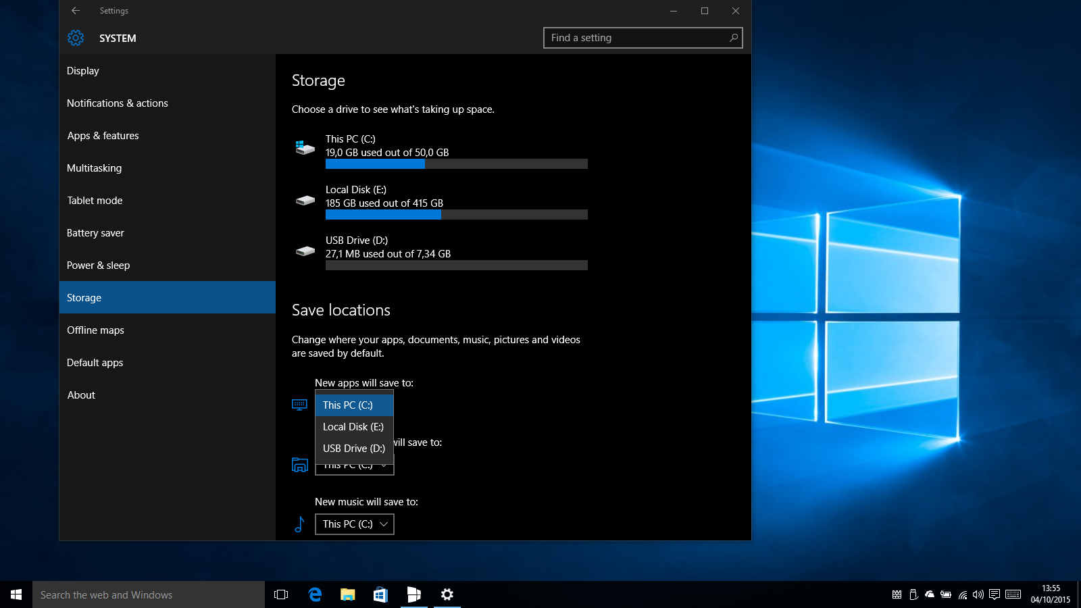Open File Explorer from the taskbar
This screenshot has width=1081, height=608.
click(347, 594)
